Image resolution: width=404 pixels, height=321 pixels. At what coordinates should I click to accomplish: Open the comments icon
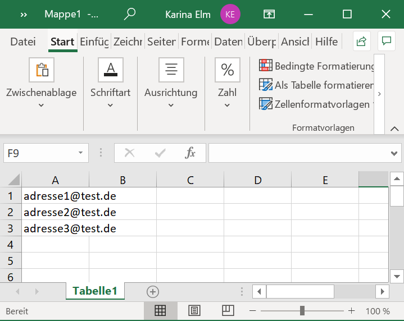[x=387, y=41]
